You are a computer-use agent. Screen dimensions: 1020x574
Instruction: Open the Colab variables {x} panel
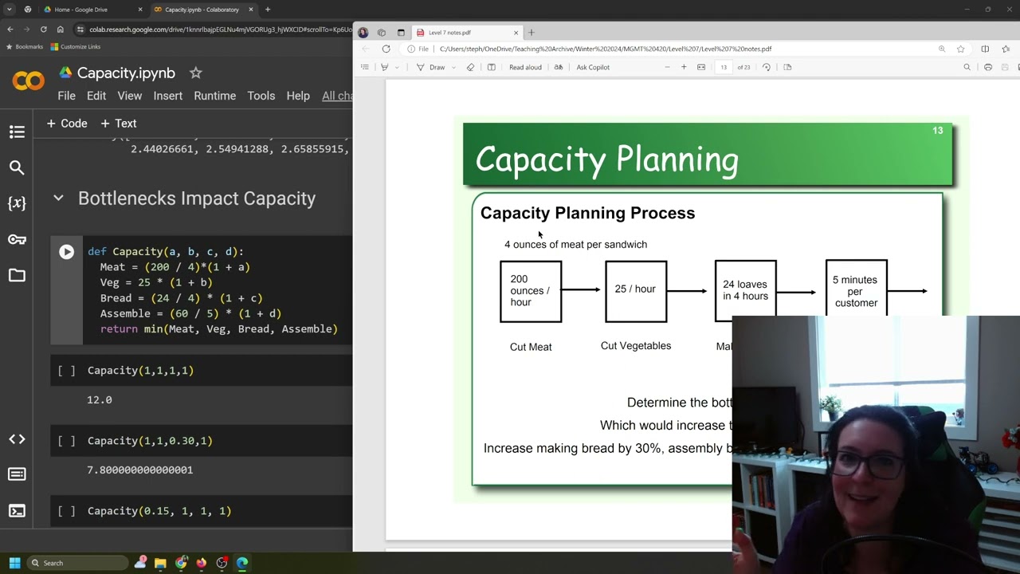pyautogui.click(x=17, y=203)
